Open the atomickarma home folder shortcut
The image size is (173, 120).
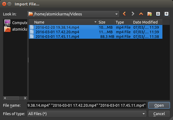(16, 29)
